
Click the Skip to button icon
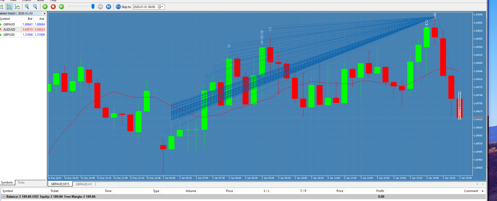(x=118, y=7)
